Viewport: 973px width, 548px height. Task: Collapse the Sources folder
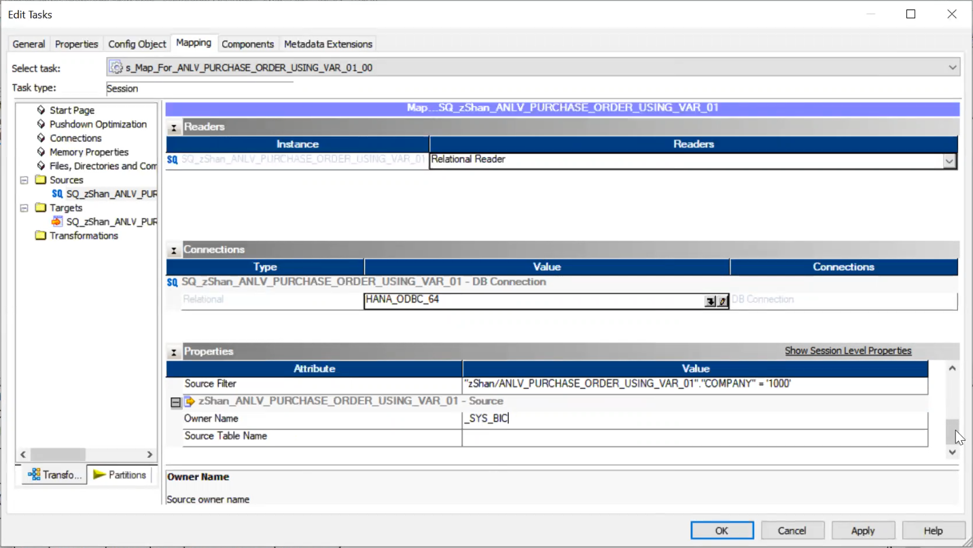[x=24, y=180]
